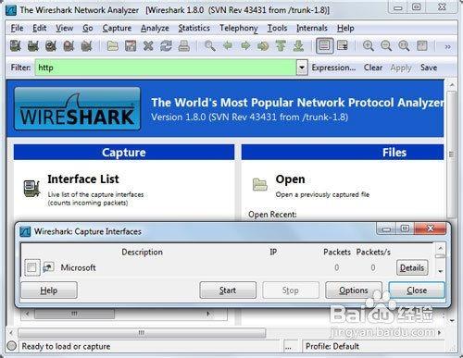The width and height of the screenshot is (463, 358).
Task: Open the Tools menu
Action: pos(277,28)
